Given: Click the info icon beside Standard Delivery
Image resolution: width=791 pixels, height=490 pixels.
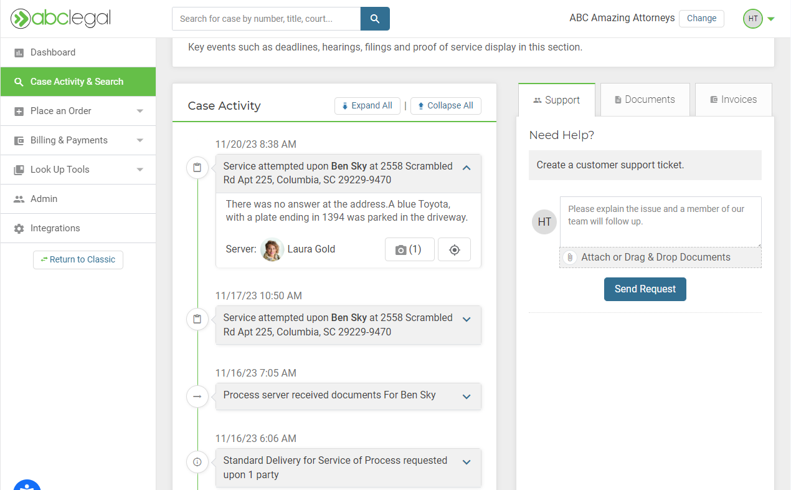Looking at the screenshot, I should coord(197,462).
